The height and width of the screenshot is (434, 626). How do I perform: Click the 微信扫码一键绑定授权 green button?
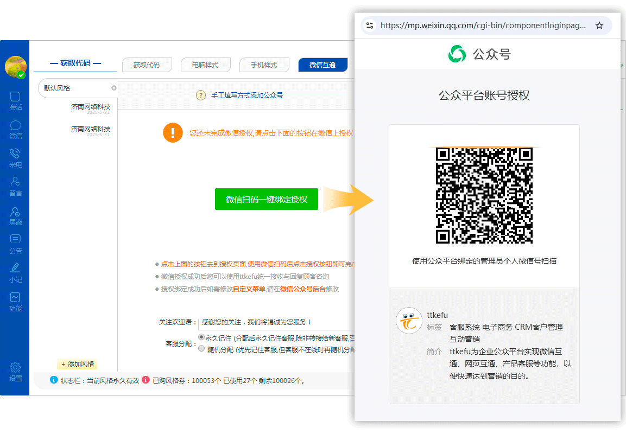pos(266,199)
